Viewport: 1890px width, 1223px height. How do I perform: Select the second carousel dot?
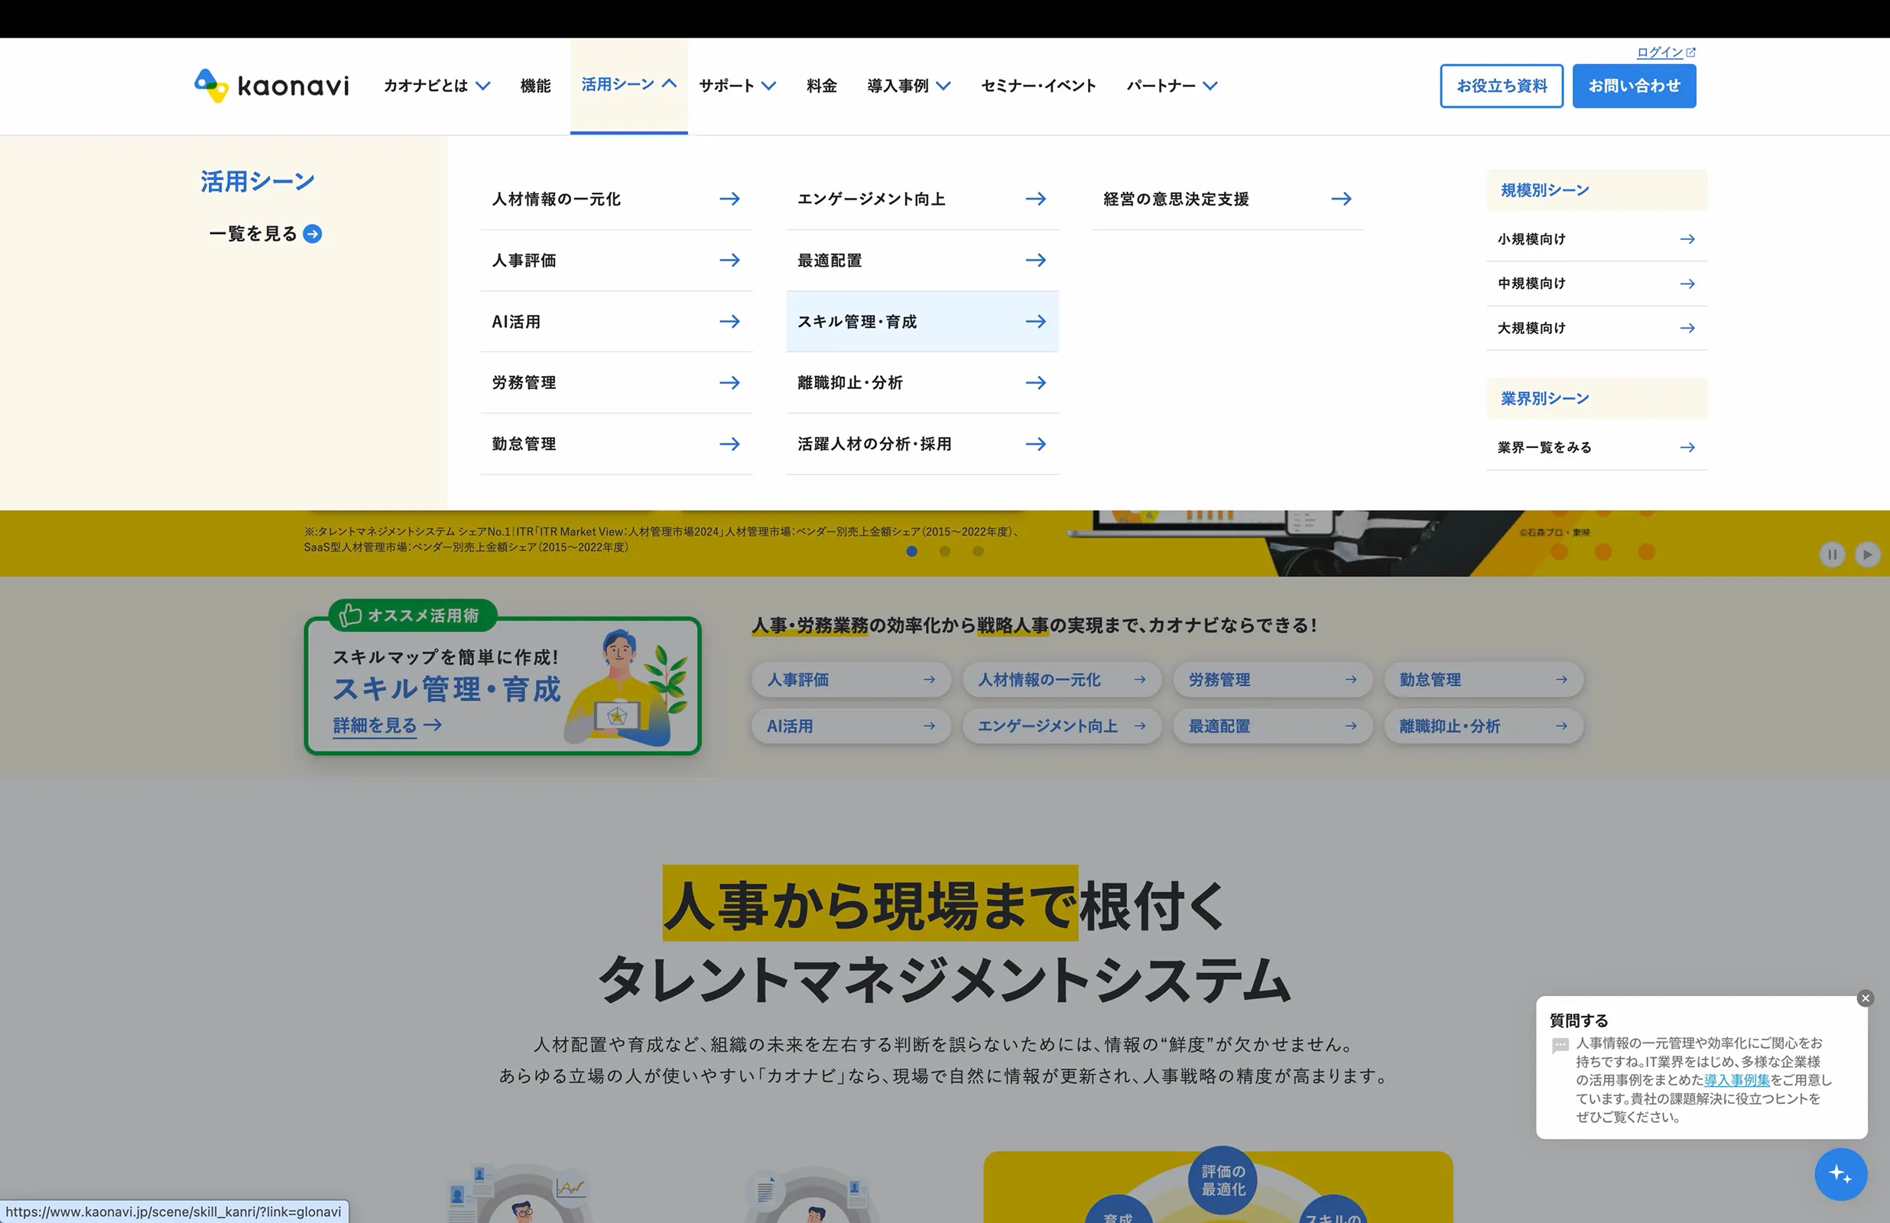tap(945, 550)
